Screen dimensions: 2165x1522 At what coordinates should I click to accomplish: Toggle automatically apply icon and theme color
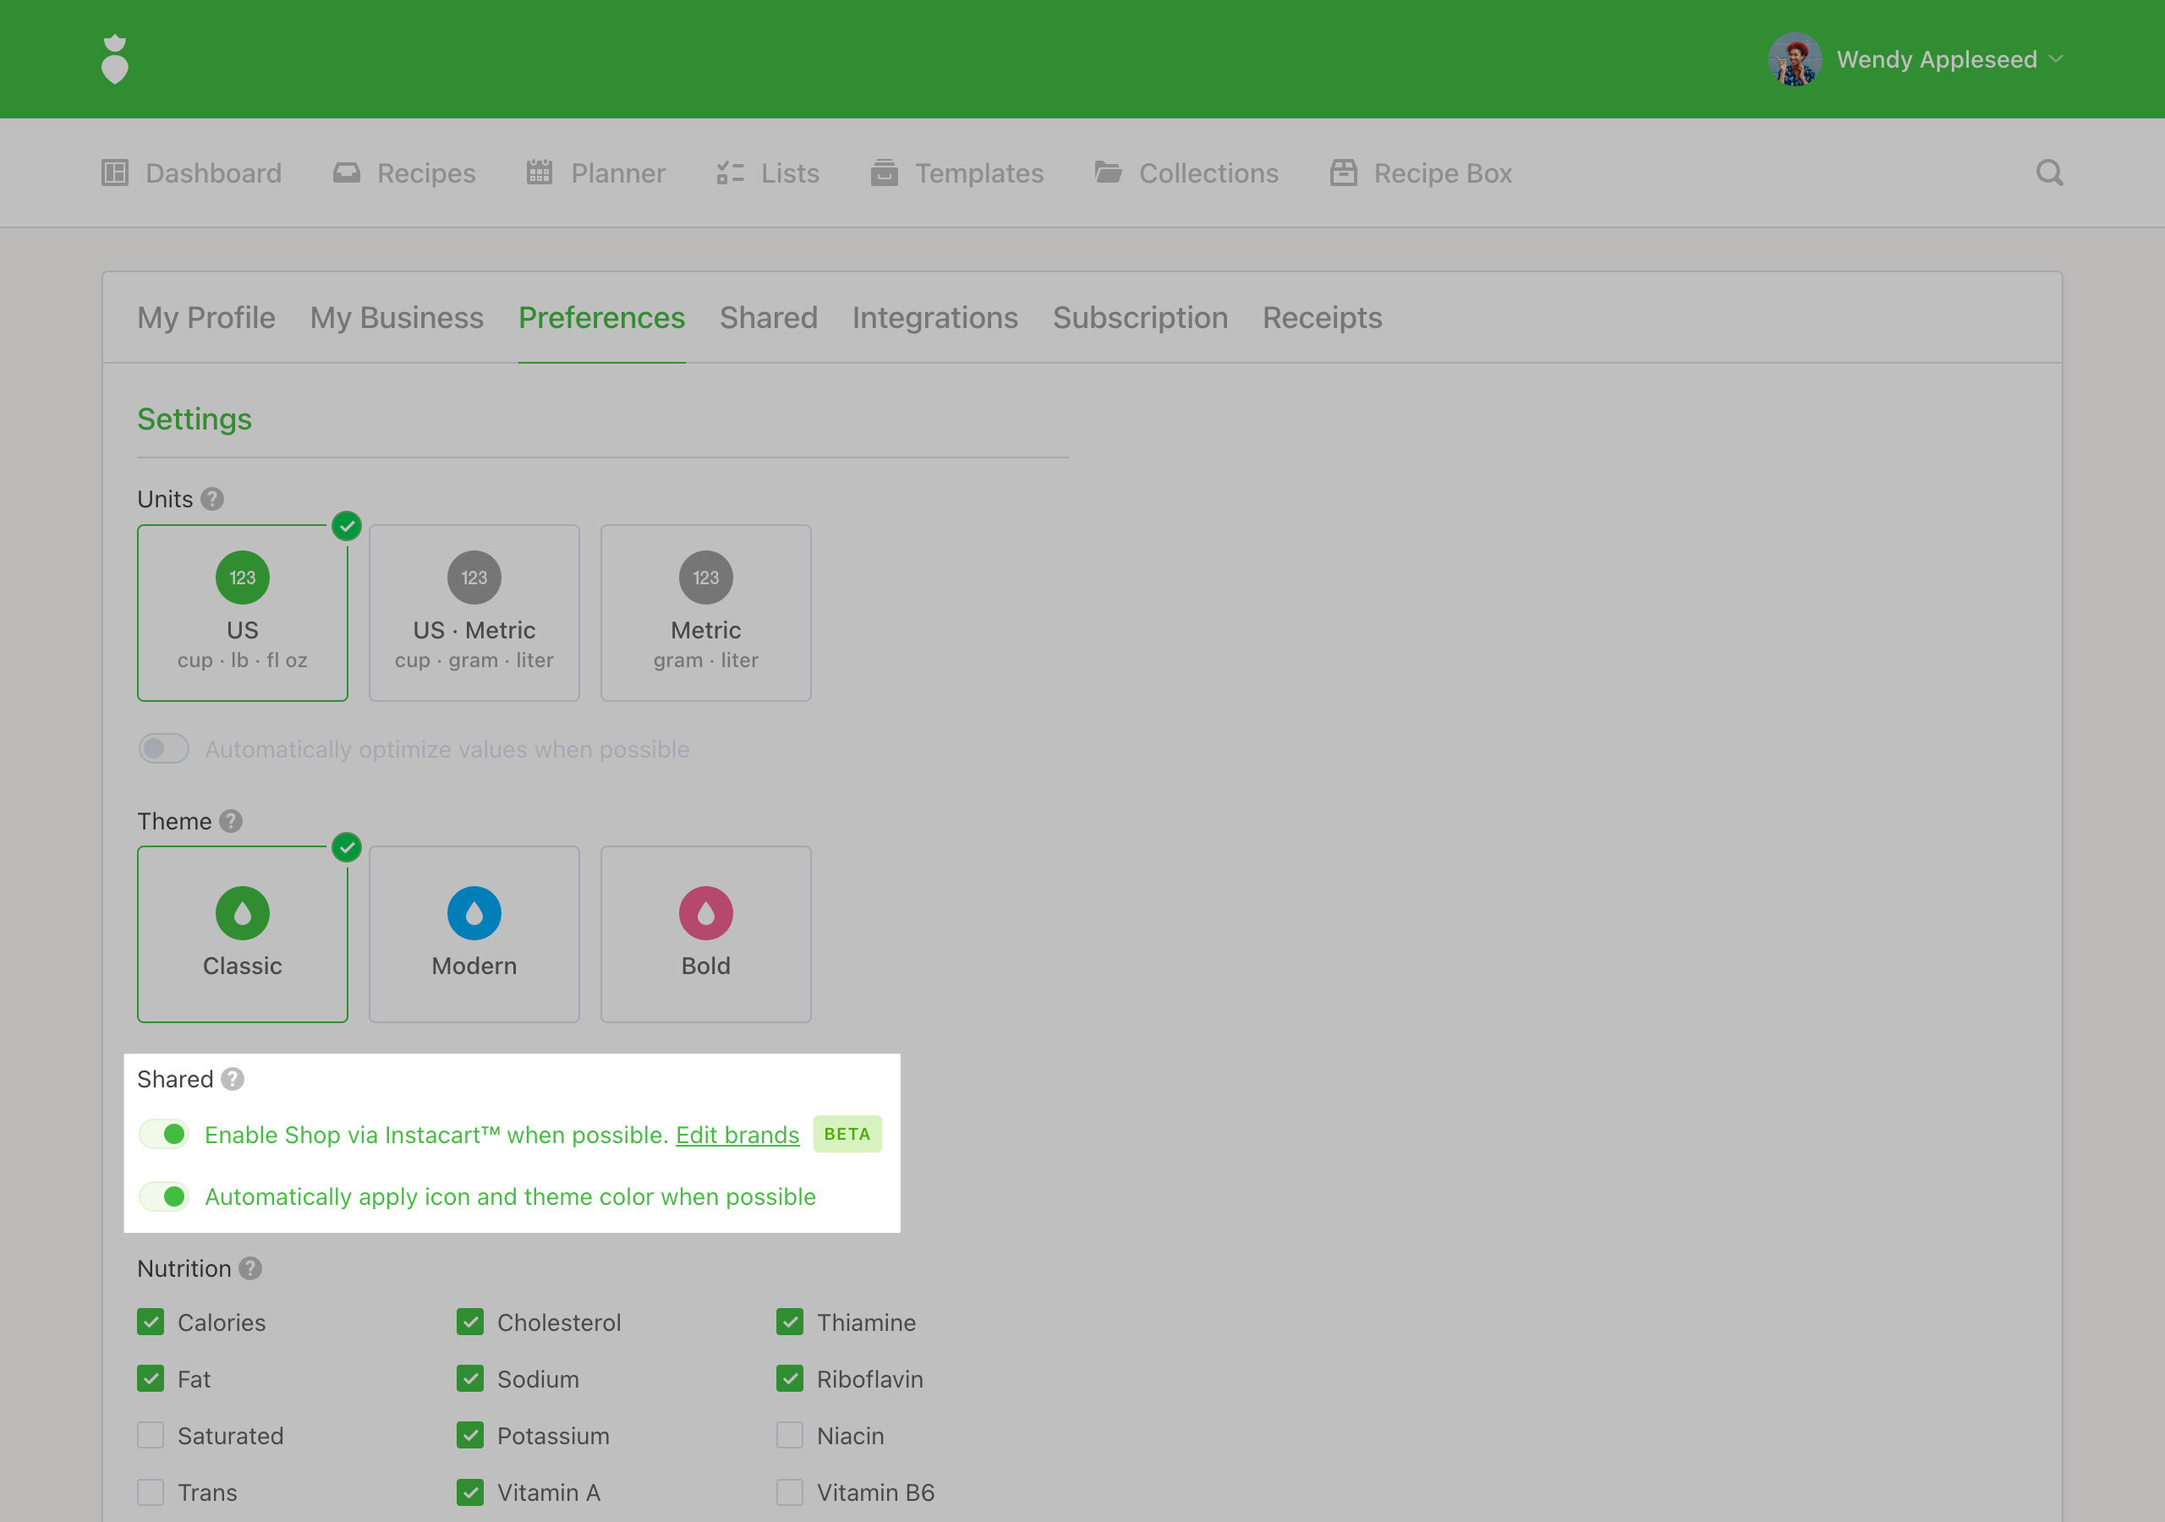point(164,1196)
